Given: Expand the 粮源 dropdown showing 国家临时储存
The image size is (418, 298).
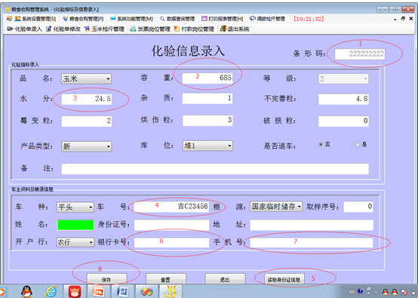Looking at the screenshot, I should click(276, 206).
